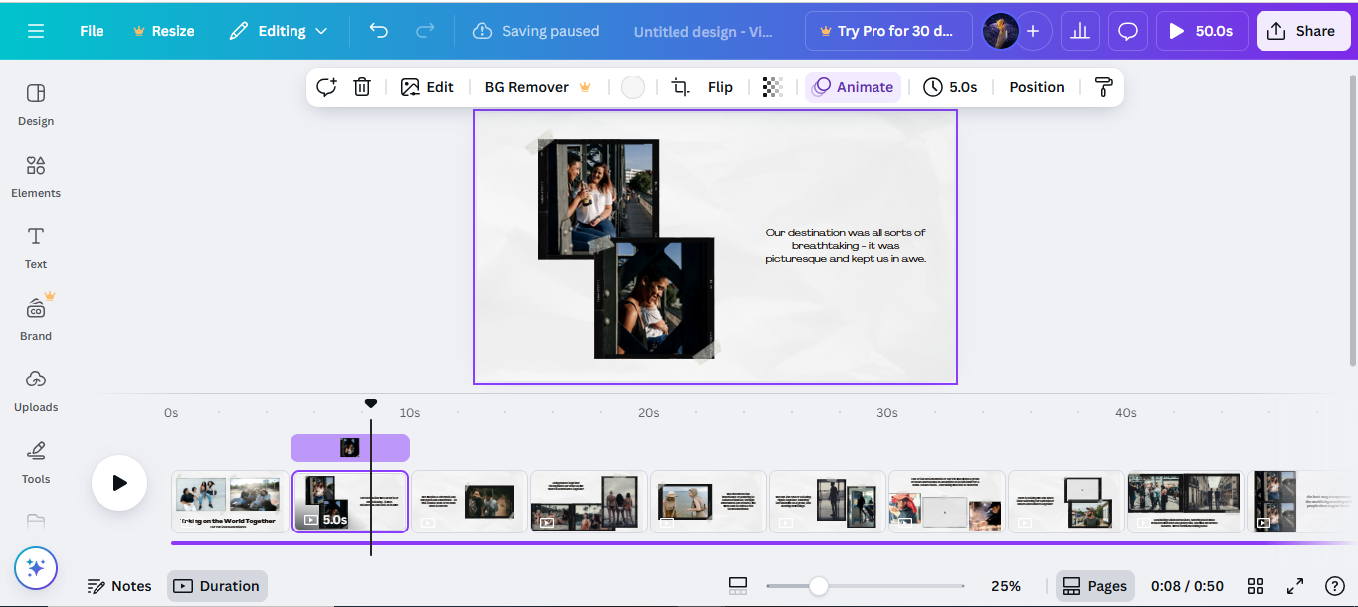
Task: Open design insights chart icon
Action: tap(1079, 31)
